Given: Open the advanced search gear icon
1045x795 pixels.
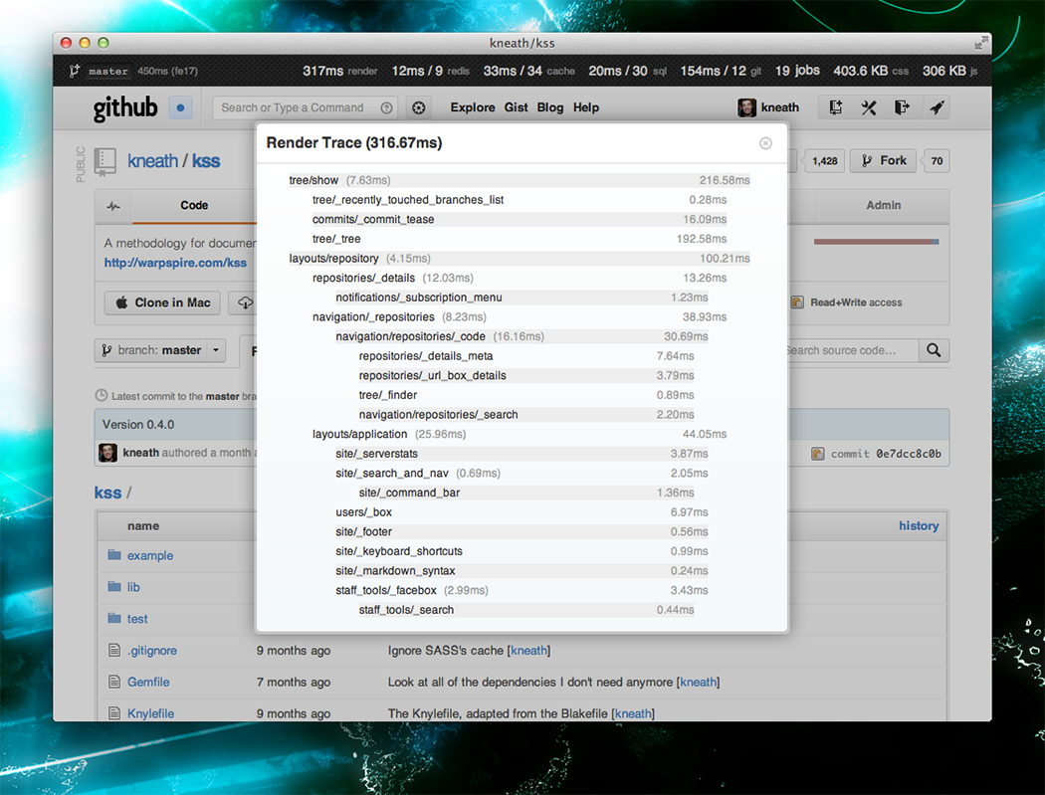Looking at the screenshot, I should click(x=419, y=107).
